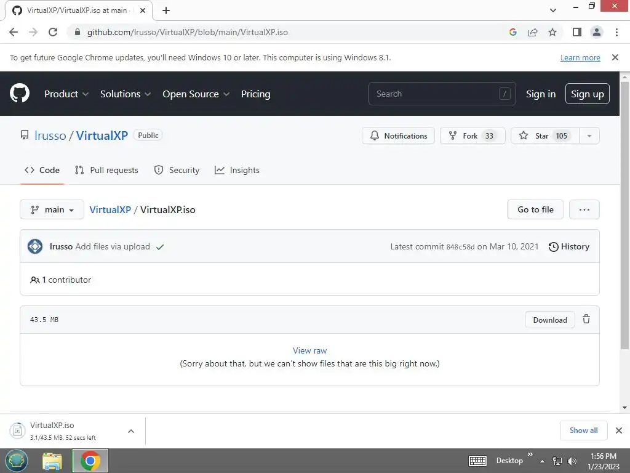Open the on-screen keyboard tray icon

pyautogui.click(x=477, y=461)
